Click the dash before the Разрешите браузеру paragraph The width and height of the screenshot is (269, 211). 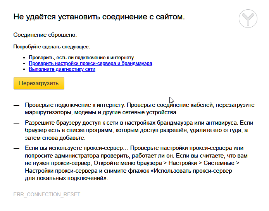[16, 123]
